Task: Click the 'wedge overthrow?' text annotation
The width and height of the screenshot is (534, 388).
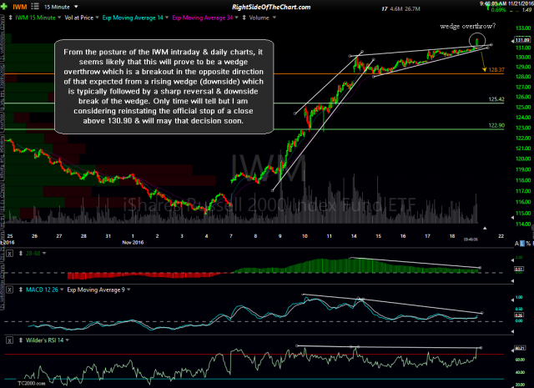Action: pyautogui.click(x=467, y=26)
